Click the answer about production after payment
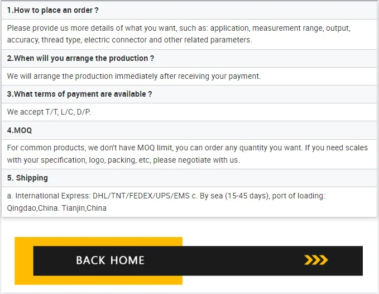 pyautogui.click(x=134, y=76)
